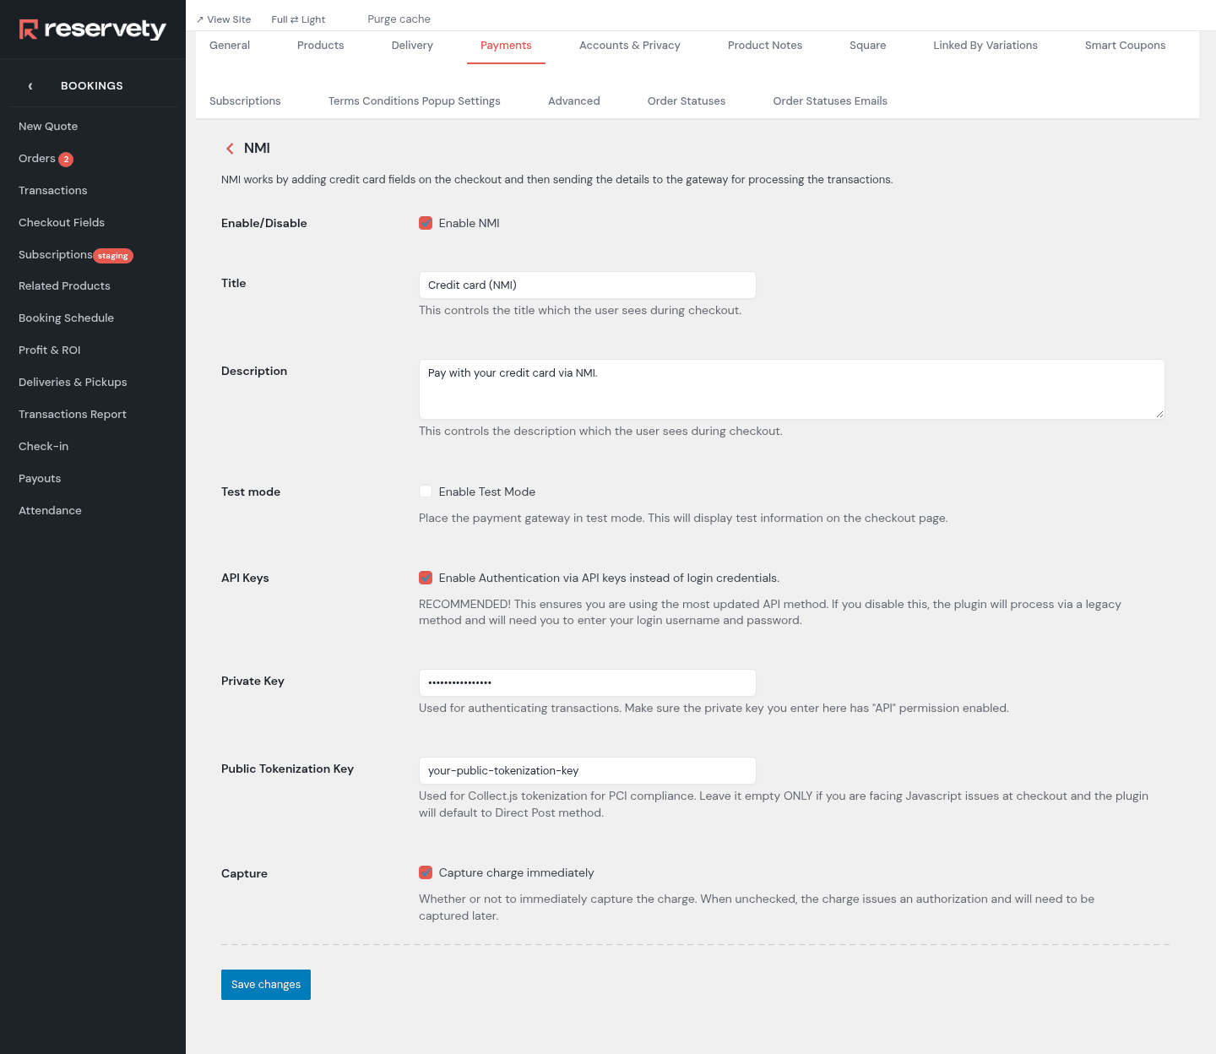Select the Payments tab

(506, 46)
